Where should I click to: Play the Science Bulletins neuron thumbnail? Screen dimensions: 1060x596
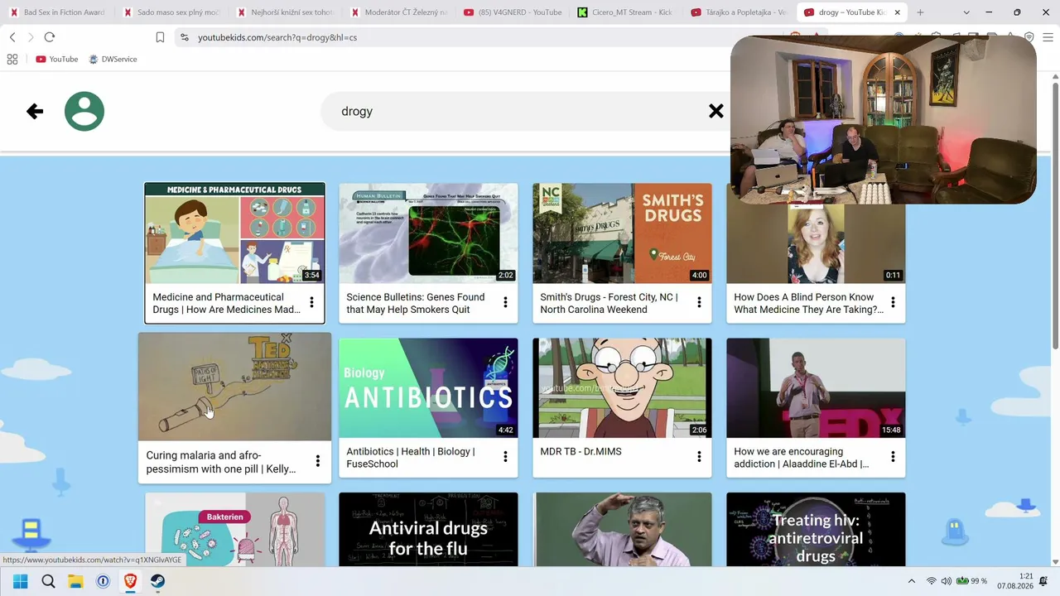tap(428, 233)
